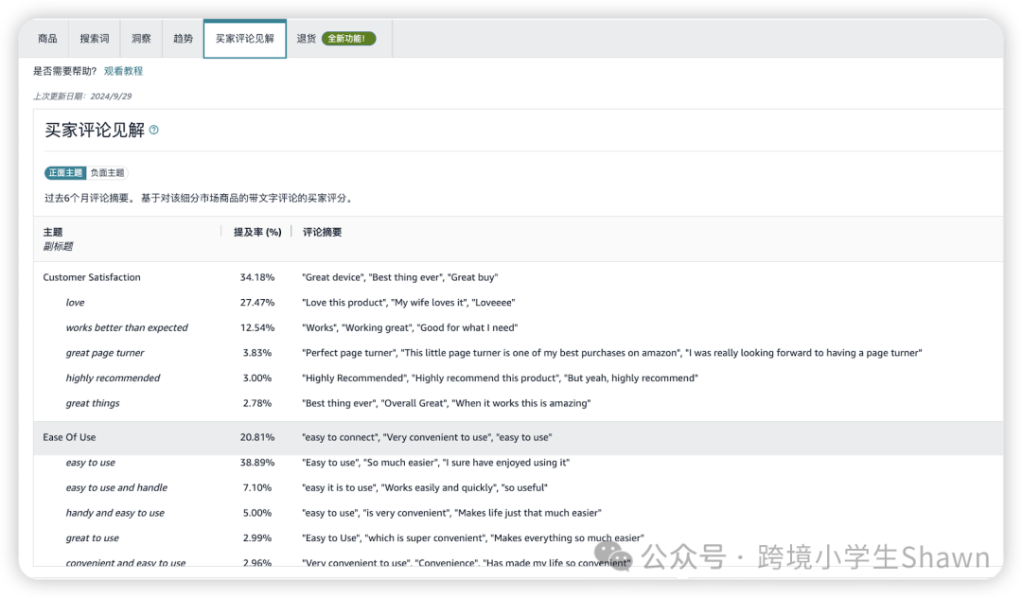Click the 3.00% mention rate value
1022x598 pixels.
[257, 378]
